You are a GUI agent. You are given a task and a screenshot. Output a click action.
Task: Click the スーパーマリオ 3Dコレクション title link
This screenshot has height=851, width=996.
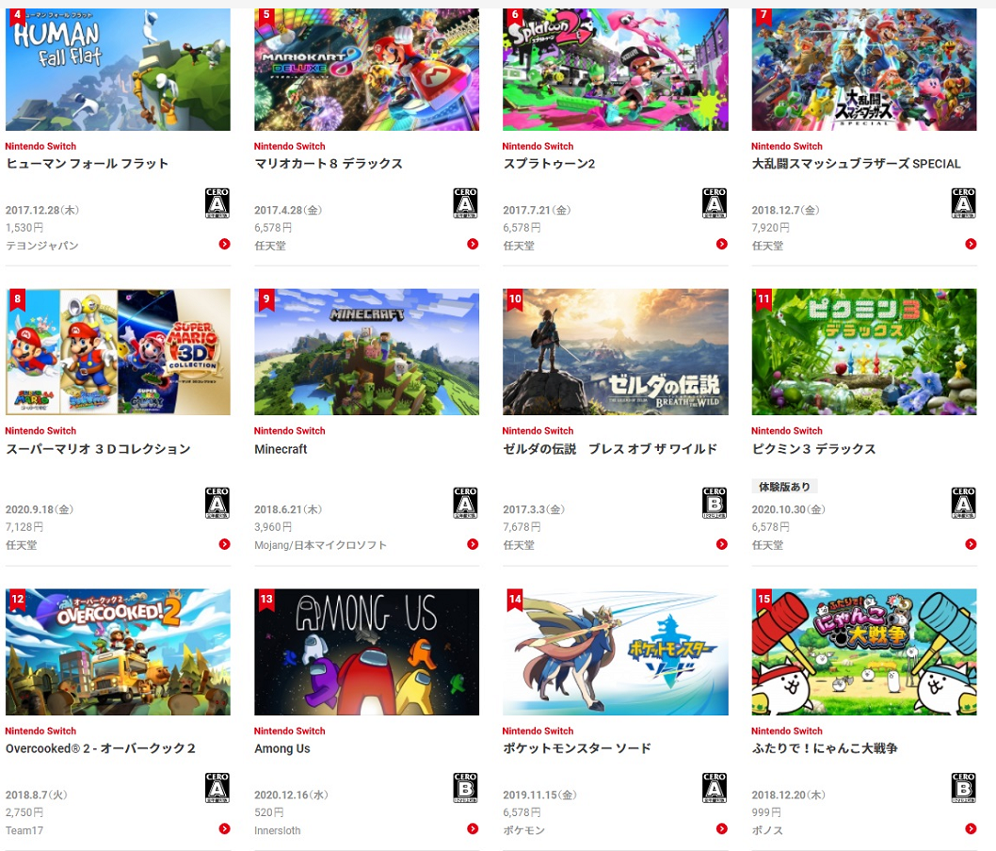99,449
